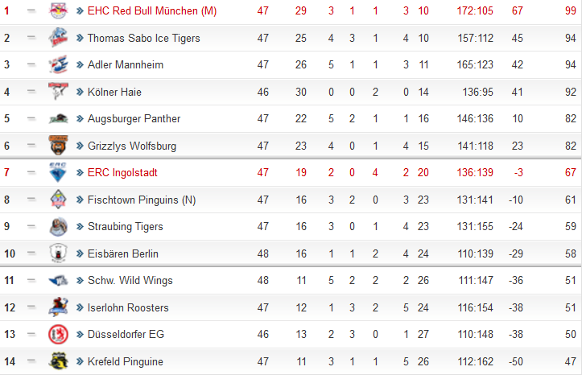Click the Adler Mannheim team logo
582x375 pixels.
pos(58,64)
